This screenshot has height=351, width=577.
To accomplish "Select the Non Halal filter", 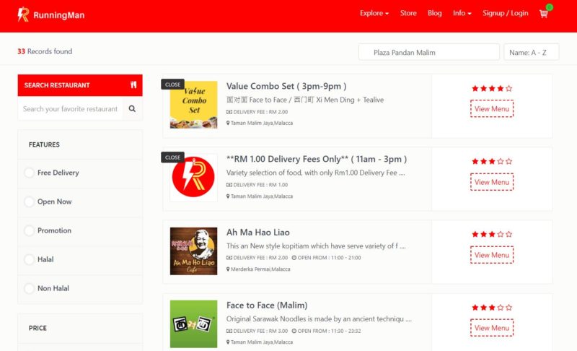I will pos(30,288).
